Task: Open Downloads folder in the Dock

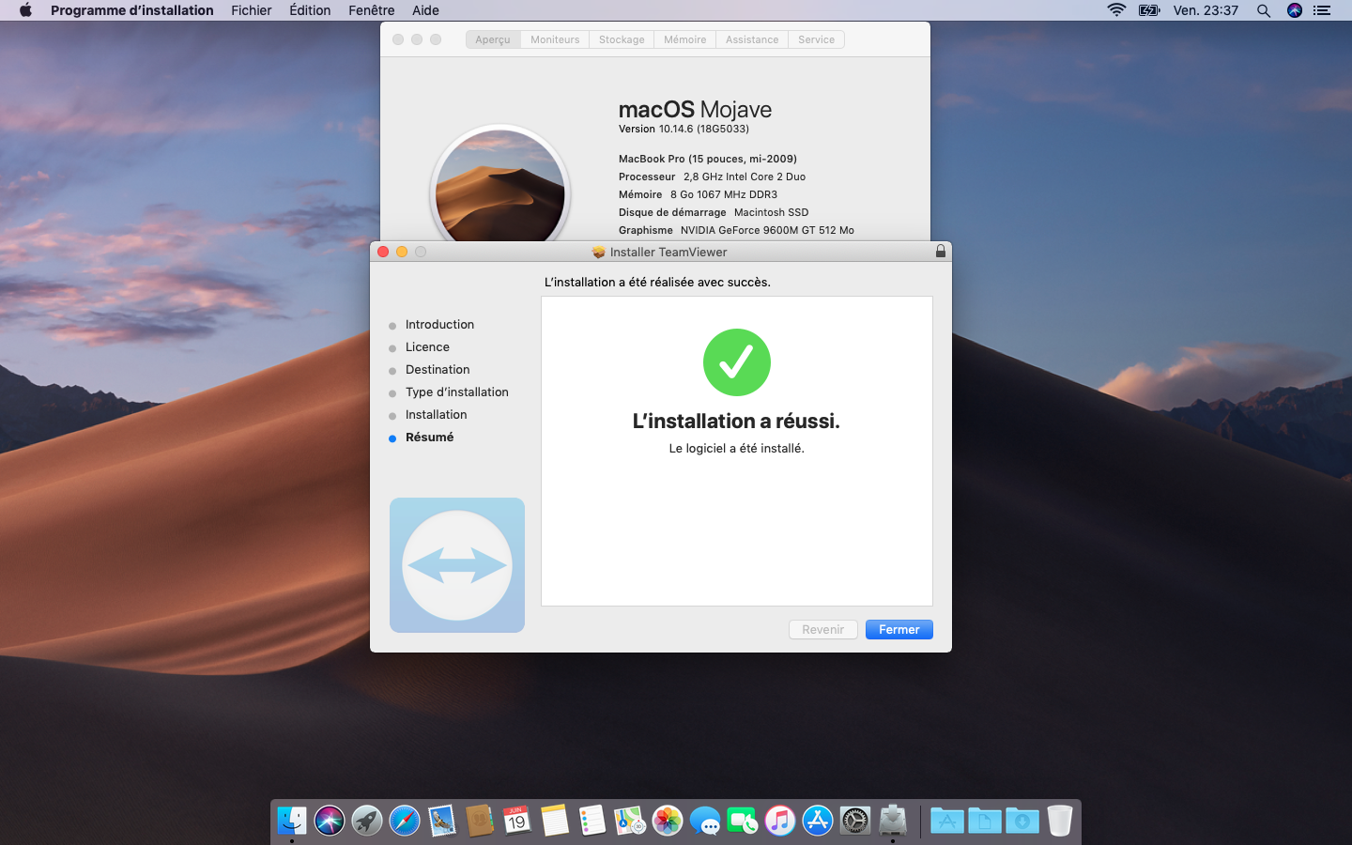Action: (x=1022, y=821)
